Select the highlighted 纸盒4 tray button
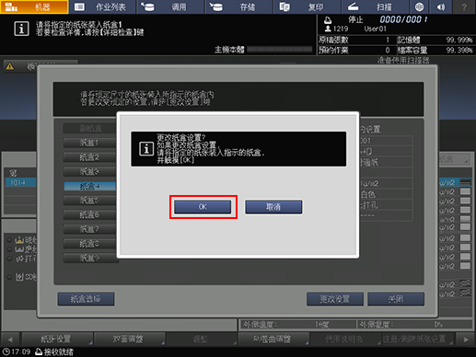The height and width of the screenshot is (357, 476). click(x=89, y=186)
